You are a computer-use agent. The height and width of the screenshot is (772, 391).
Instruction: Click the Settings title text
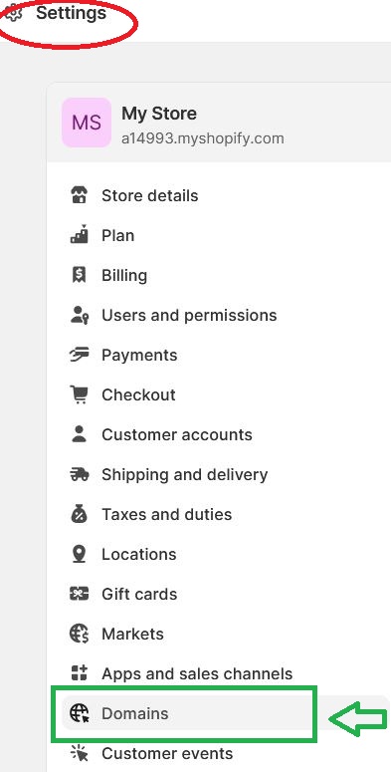pyautogui.click(x=72, y=13)
